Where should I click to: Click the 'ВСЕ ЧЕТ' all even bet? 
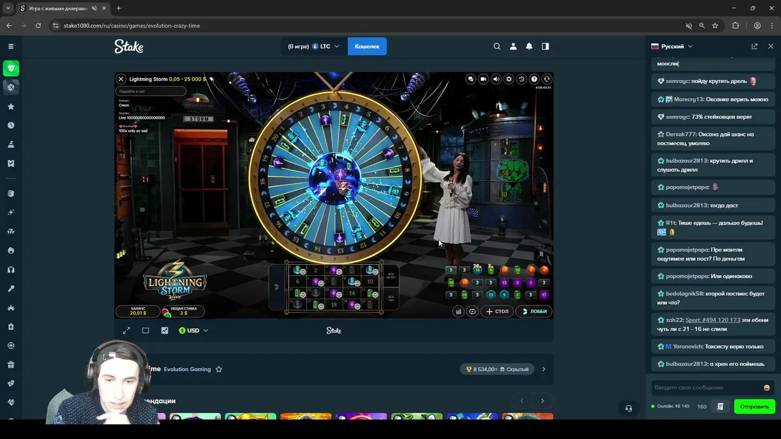(391, 298)
